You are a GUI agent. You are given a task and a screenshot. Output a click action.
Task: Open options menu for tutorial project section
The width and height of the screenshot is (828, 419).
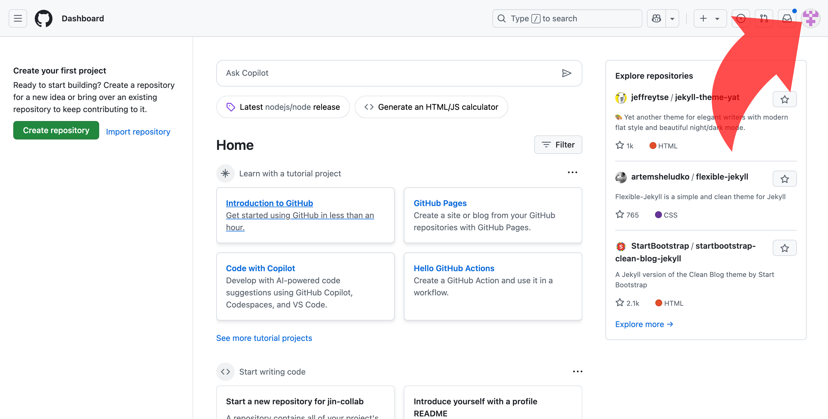572,173
